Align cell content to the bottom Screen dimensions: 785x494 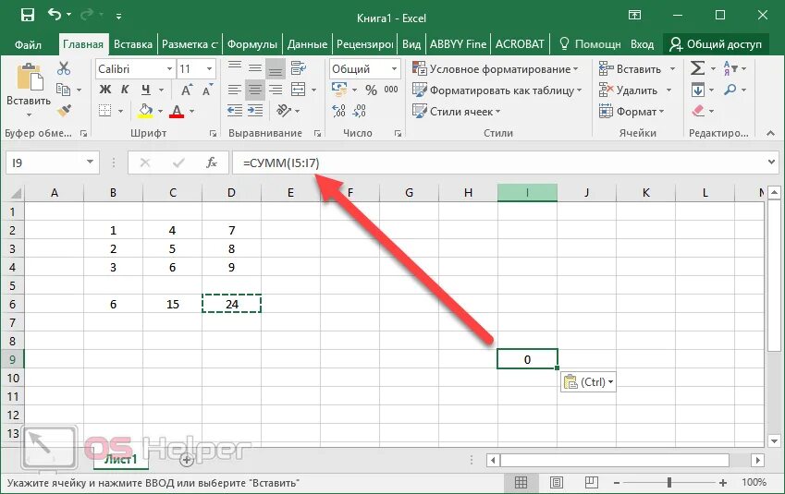[276, 69]
